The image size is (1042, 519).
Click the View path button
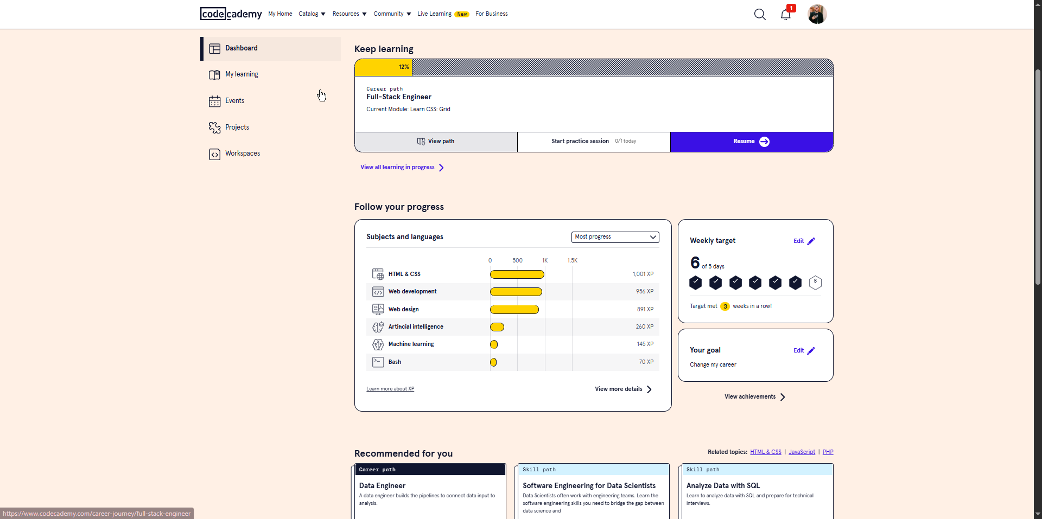[436, 142]
